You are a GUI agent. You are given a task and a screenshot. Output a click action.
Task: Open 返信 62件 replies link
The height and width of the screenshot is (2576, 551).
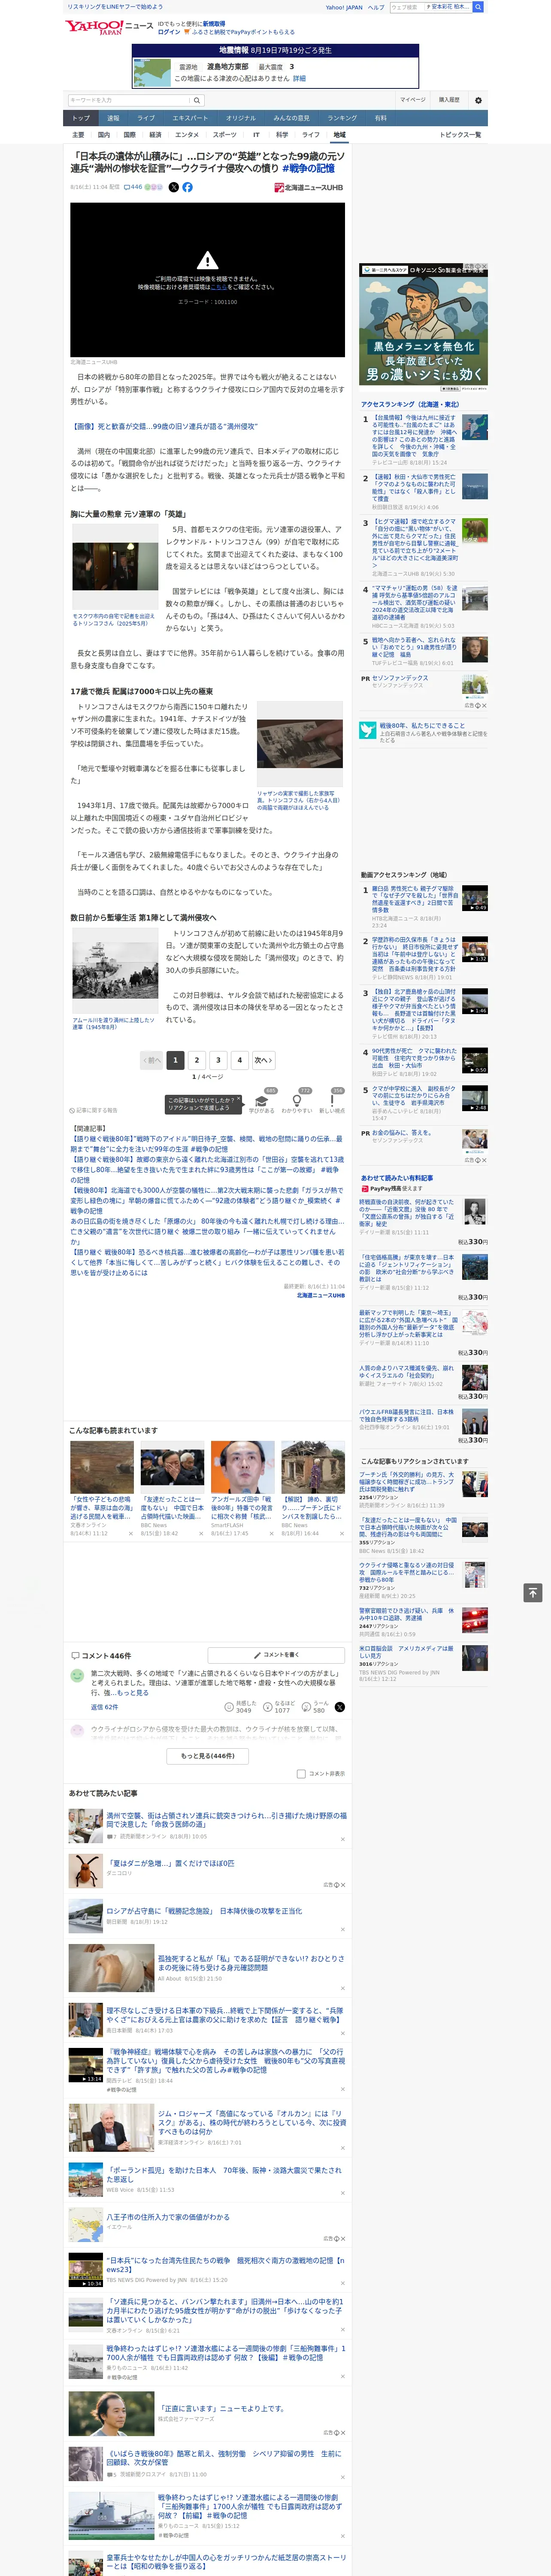coord(105,1707)
